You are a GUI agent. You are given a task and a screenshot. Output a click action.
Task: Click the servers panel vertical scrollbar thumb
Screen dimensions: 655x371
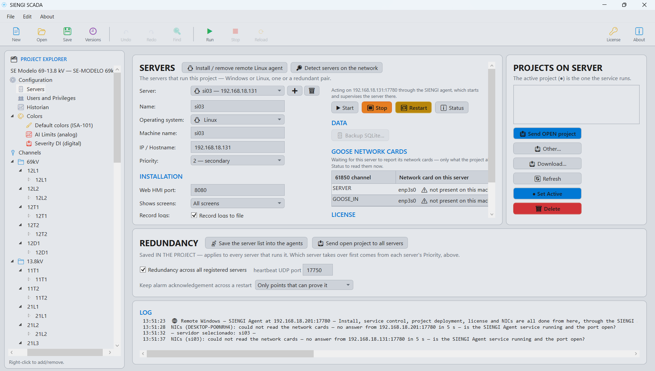(x=492, y=125)
